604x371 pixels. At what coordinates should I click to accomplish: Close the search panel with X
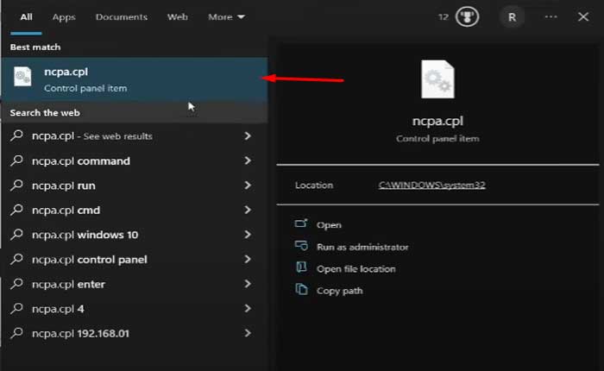pyautogui.click(x=582, y=16)
